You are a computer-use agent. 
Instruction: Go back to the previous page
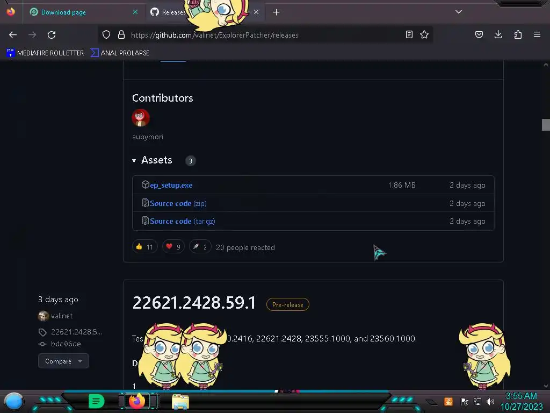(x=13, y=35)
